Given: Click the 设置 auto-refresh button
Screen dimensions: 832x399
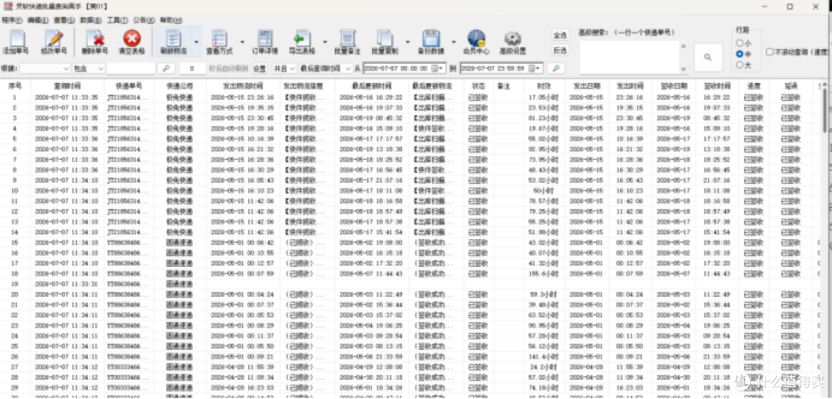Looking at the screenshot, I should tap(260, 68).
